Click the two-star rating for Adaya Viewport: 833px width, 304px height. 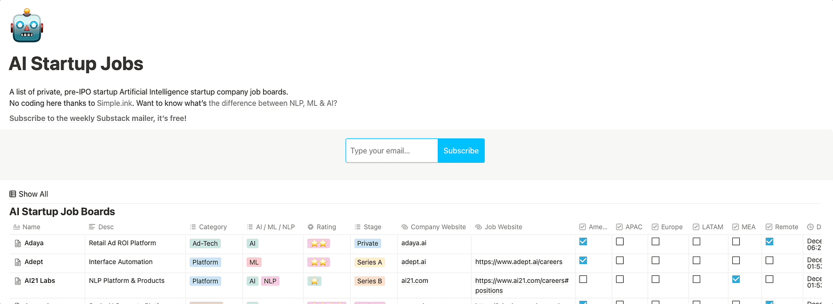pyautogui.click(x=319, y=243)
